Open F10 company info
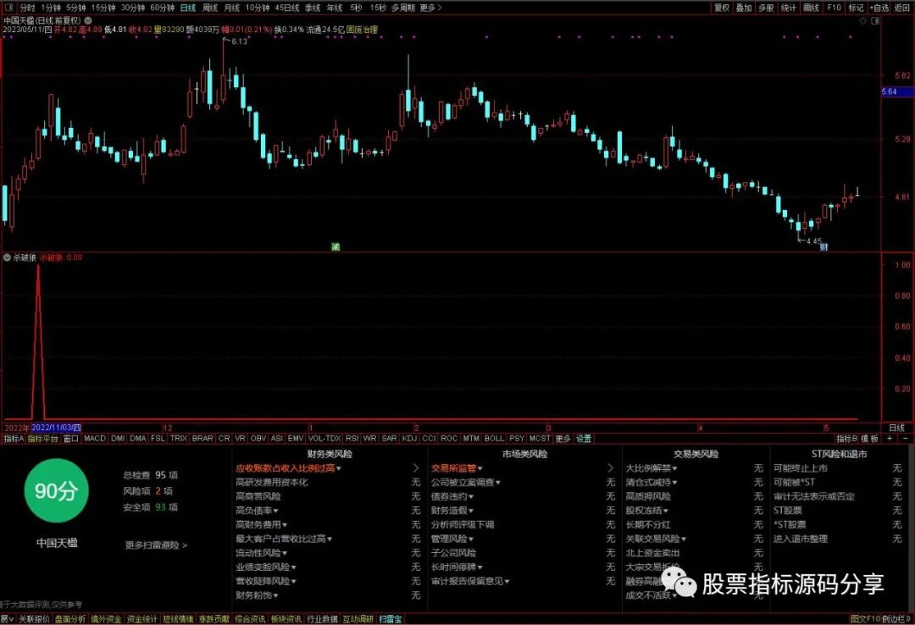 (x=834, y=8)
